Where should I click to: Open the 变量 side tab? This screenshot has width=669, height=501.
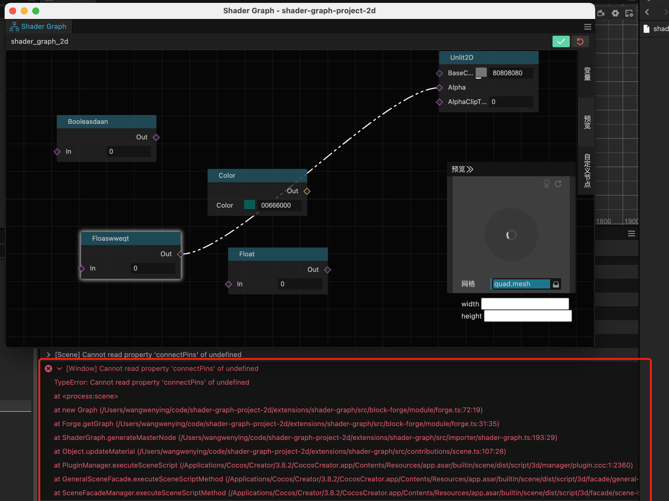point(587,74)
